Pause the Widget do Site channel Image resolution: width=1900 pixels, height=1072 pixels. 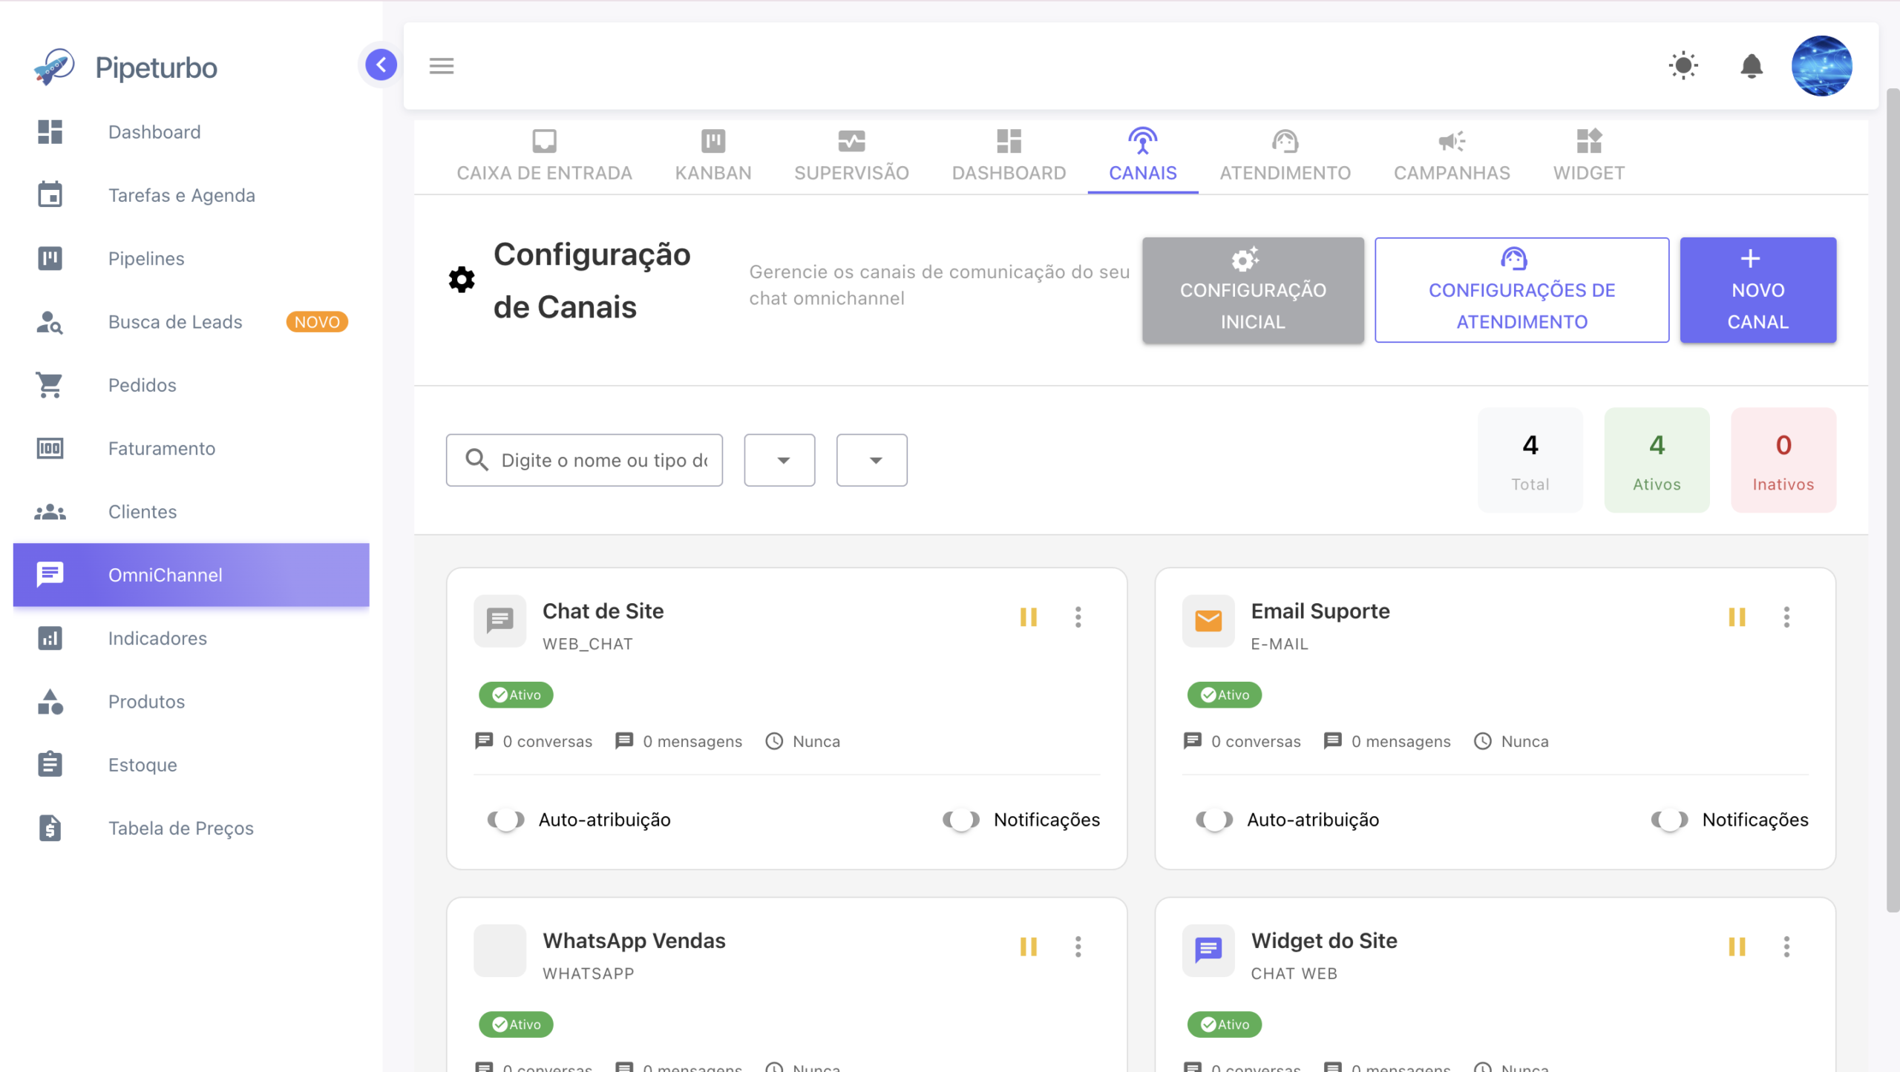pos(1737,946)
